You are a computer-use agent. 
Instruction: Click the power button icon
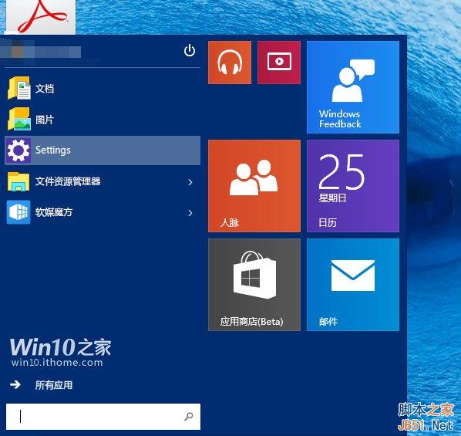(x=190, y=51)
